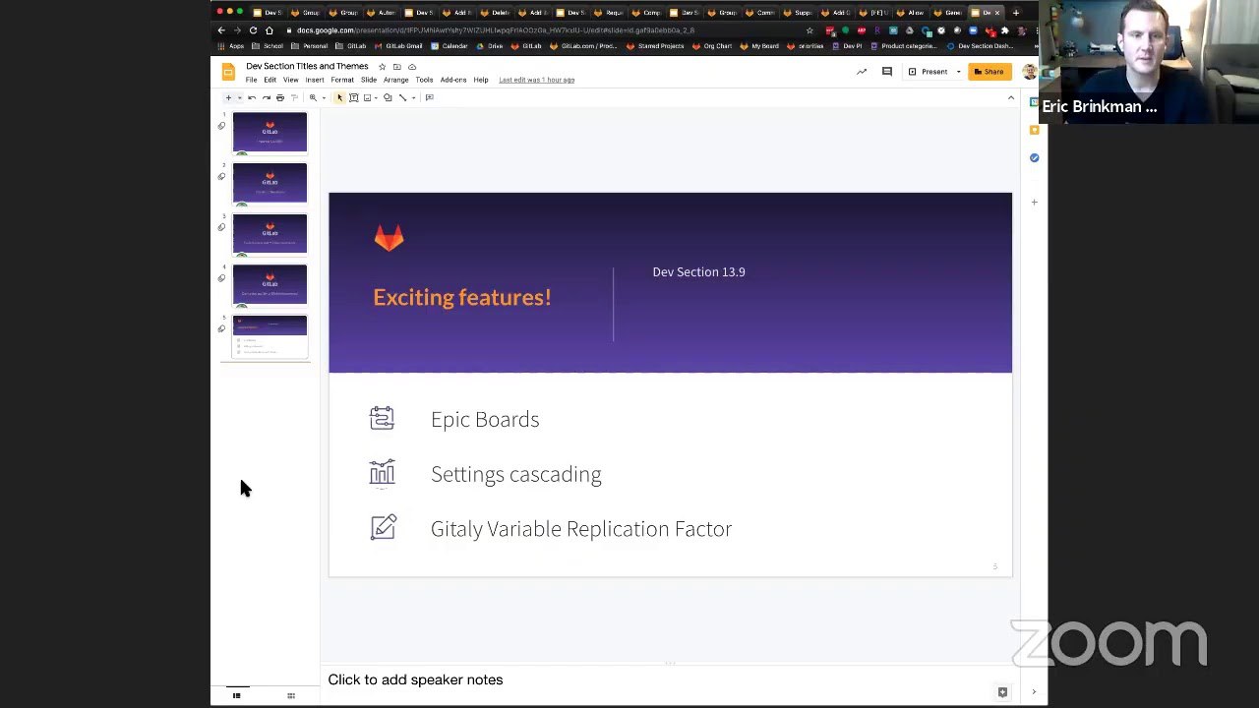1259x708 pixels.
Task: Open the File menu
Action: 251,80
